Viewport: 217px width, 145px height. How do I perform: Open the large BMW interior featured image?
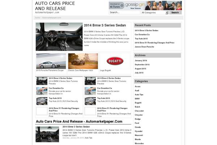point(59,37)
